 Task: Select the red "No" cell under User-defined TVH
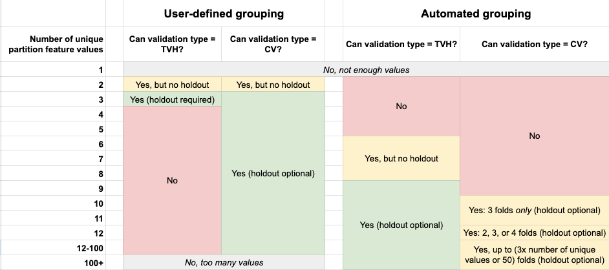172,180
